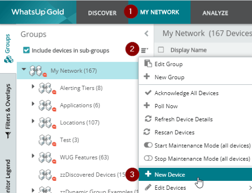Viewport: 252px width, 193px height.
Task: Select My Network (167) group
Action: [74, 70]
